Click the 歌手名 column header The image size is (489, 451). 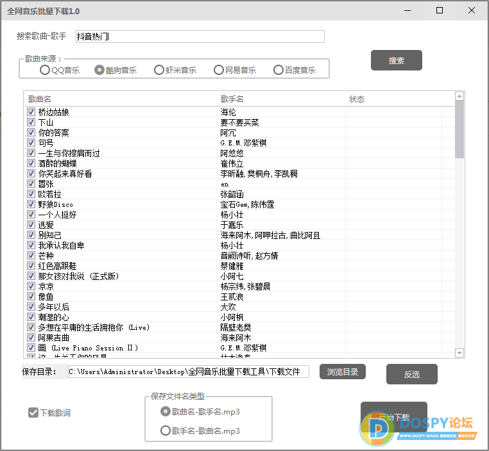pos(232,99)
